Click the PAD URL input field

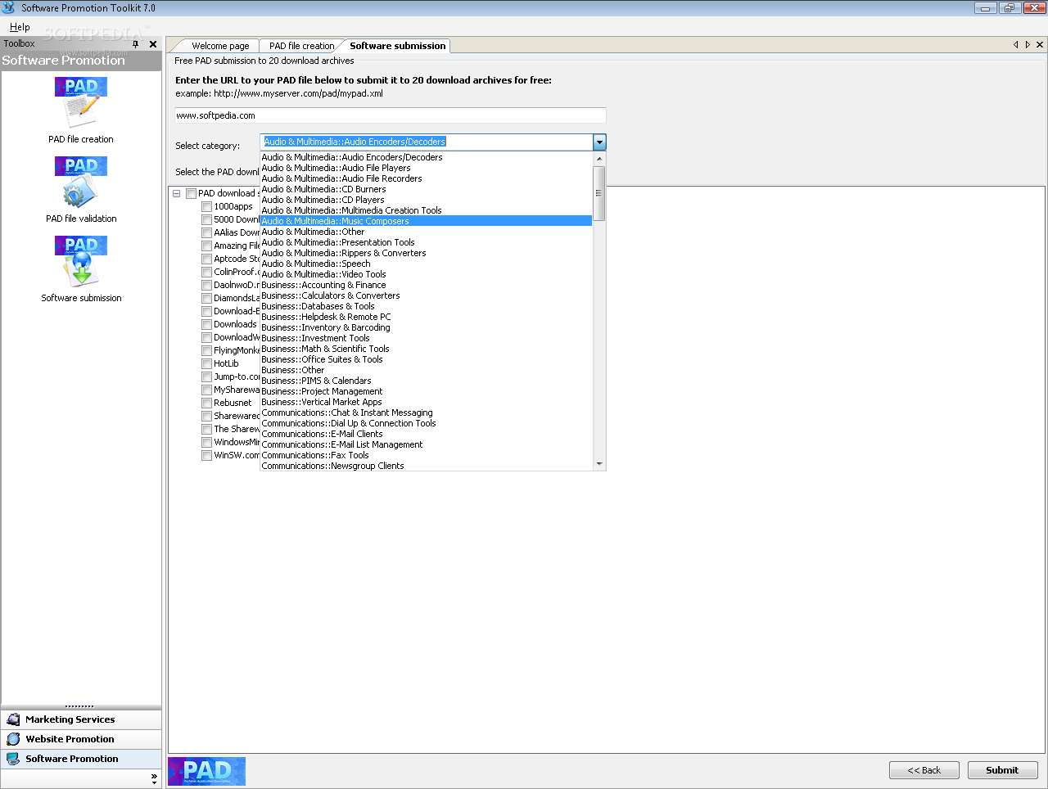click(390, 115)
